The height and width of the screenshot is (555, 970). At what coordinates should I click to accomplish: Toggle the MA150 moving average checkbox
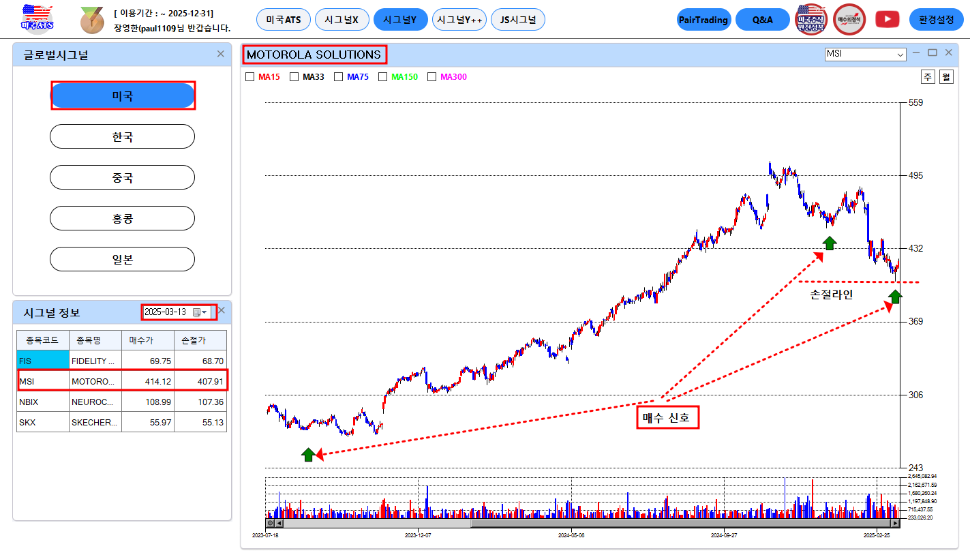point(383,77)
